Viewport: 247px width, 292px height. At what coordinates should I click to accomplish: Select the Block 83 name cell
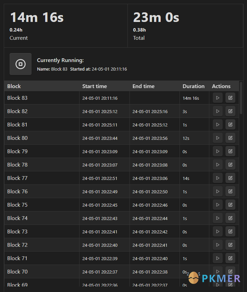(42, 98)
